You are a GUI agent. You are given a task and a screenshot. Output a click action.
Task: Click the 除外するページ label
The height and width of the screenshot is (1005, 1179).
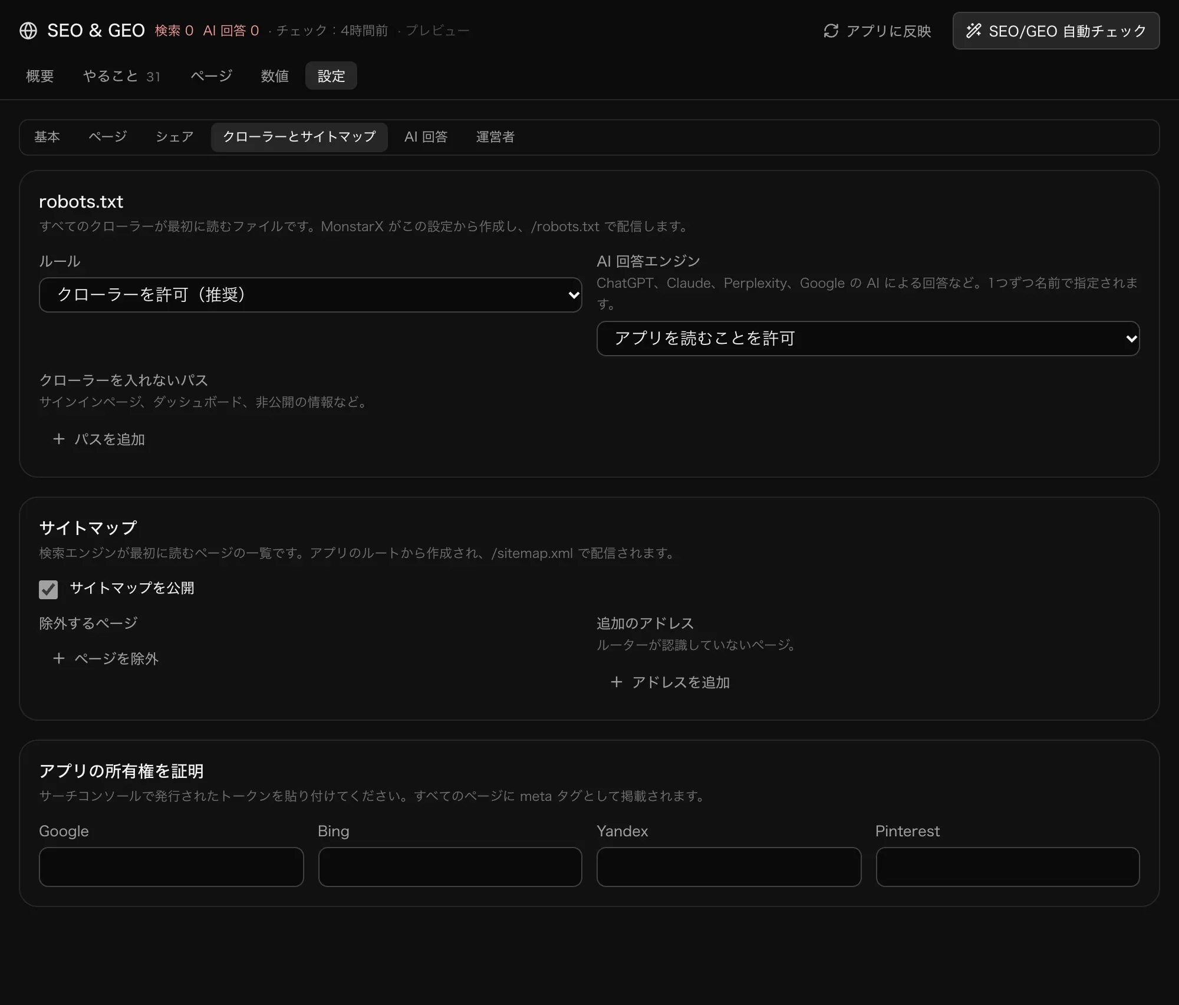tap(88, 623)
